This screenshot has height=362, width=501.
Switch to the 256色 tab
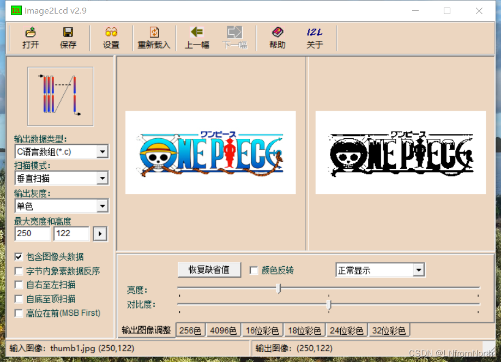point(190,330)
